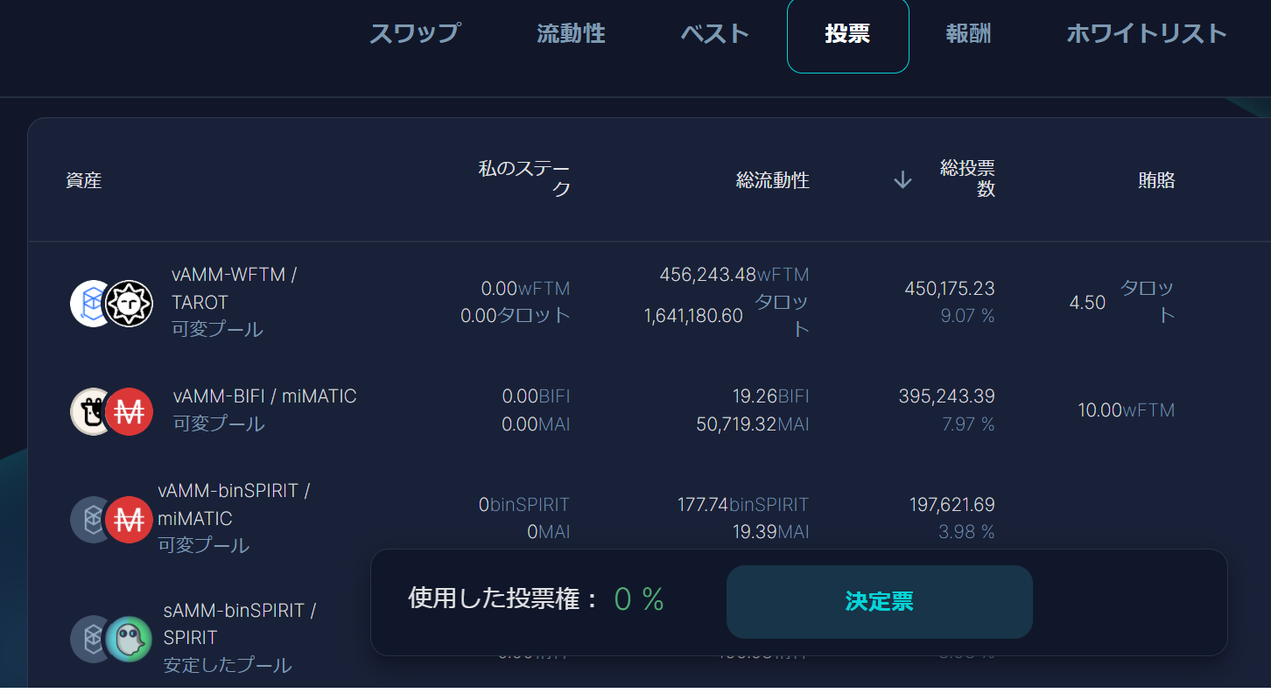Click the 3.98 % vote share

[966, 532]
